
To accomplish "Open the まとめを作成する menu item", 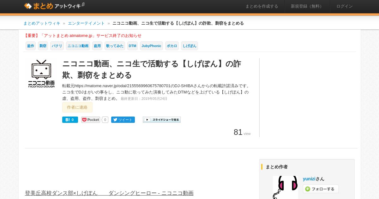I will (262, 6).
